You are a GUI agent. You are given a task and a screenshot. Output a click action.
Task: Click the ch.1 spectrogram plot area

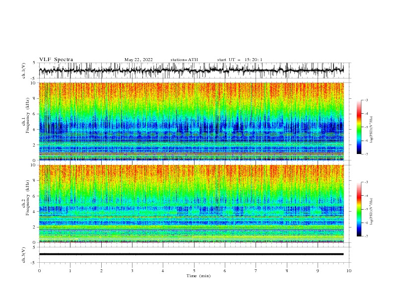pyautogui.click(x=191, y=121)
